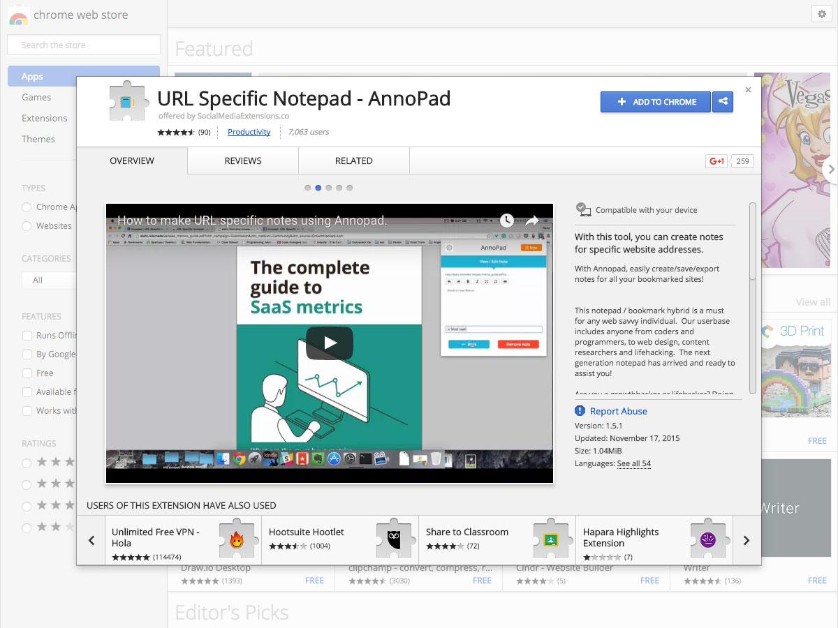Advance featured carousel with right chevron
This screenshot has height=628, width=838.
tap(830, 169)
